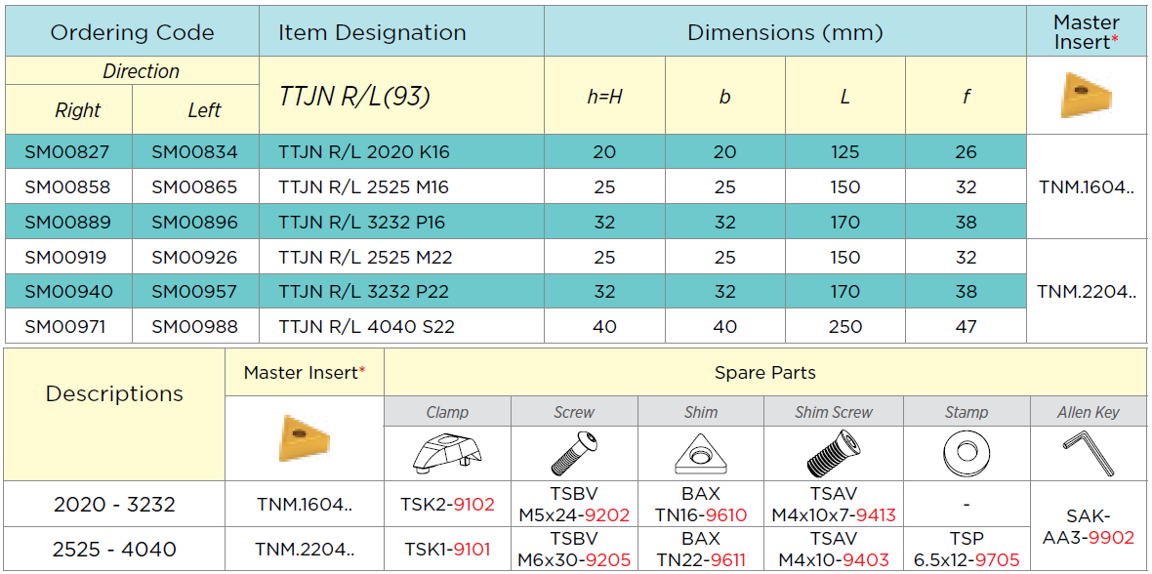
Task: Click screw part TSBV M5x24-9202
Action: pyautogui.click(x=574, y=505)
